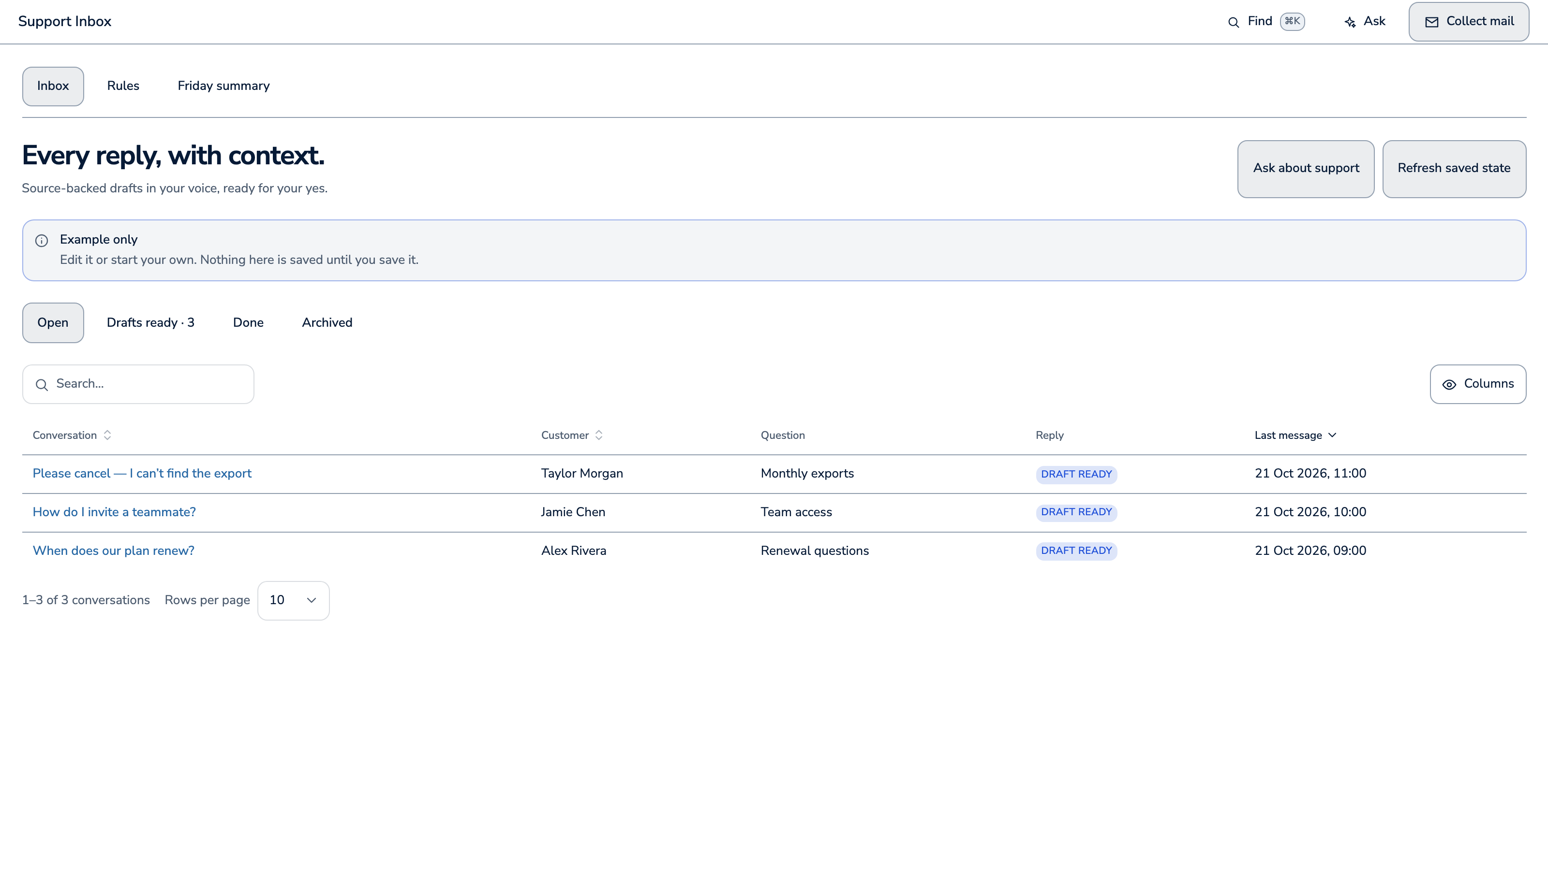Image resolution: width=1548 pixels, height=870 pixels.
Task: Click the 21 Oct 2026, 09:00 timestamp
Action: pos(1310,551)
